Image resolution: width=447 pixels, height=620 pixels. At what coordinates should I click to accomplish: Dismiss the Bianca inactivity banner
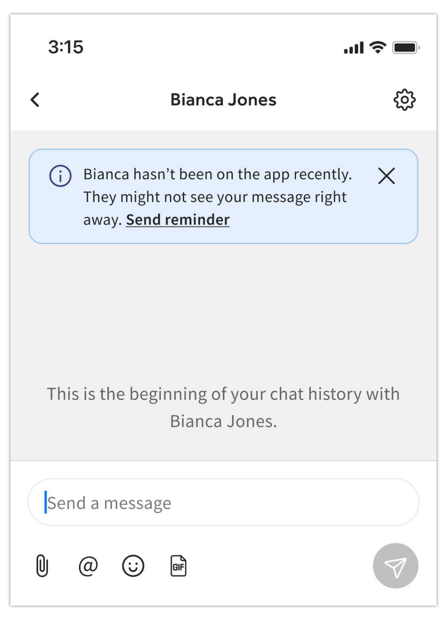(386, 176)
